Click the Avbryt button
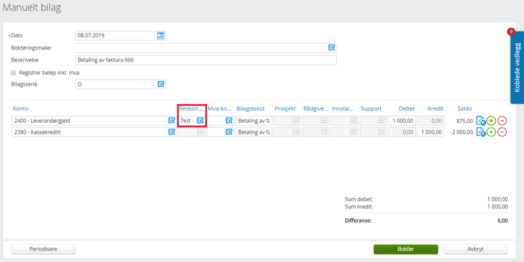This screenshot has height=262, width=524. (x=475, y=249)
